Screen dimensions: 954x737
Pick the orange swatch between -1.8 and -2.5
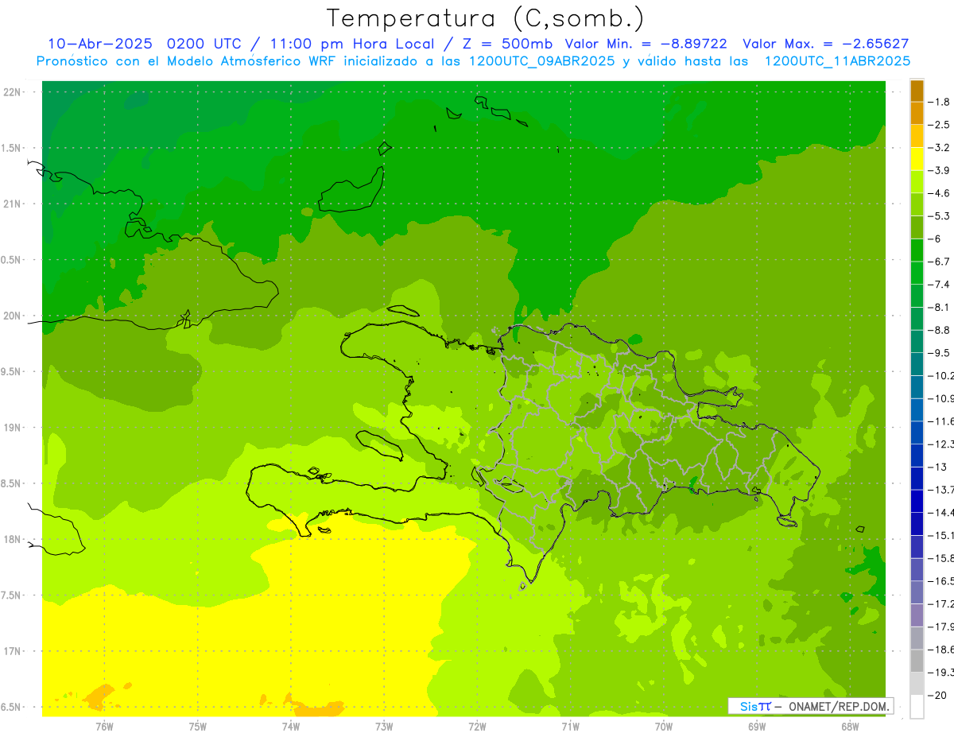917,114
